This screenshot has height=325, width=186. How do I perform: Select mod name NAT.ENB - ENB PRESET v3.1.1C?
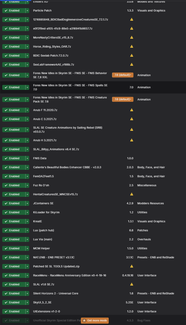tap(54, 257)
